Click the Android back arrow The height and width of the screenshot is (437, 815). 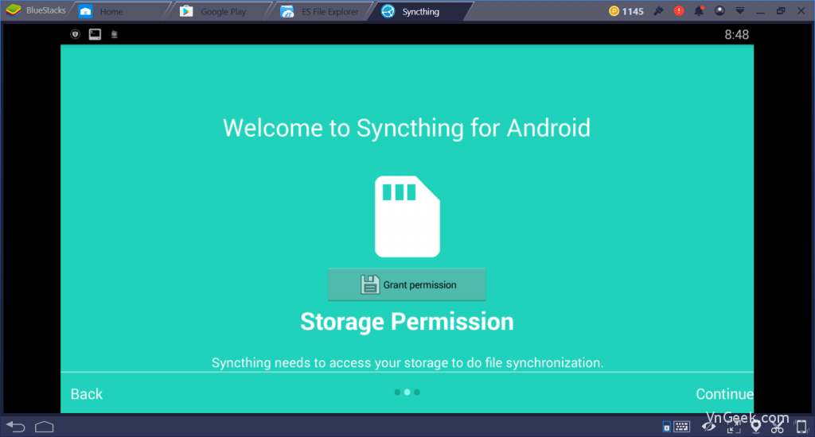pyautogui.click(x=16, y=427)
